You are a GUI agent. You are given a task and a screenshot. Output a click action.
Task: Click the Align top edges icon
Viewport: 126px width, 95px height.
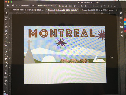(75, 6)
